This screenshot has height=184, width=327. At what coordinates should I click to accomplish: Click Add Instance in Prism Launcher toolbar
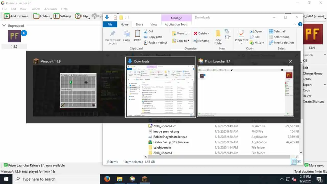tap(16, 16)
